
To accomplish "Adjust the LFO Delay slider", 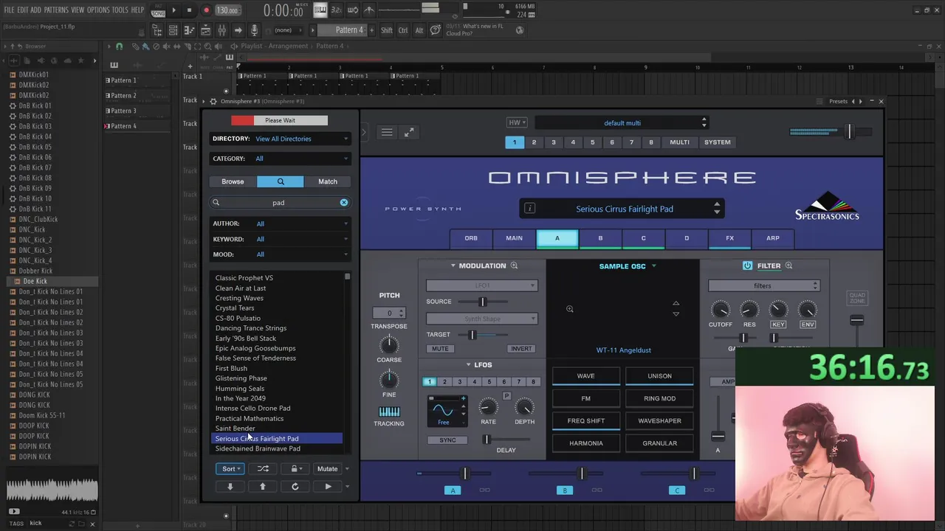I will click(506, 440).
